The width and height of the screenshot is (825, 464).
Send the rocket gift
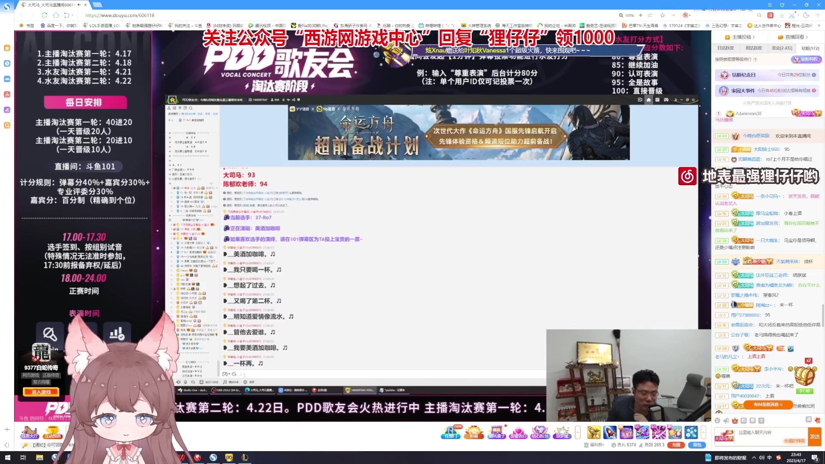(610, 432)
